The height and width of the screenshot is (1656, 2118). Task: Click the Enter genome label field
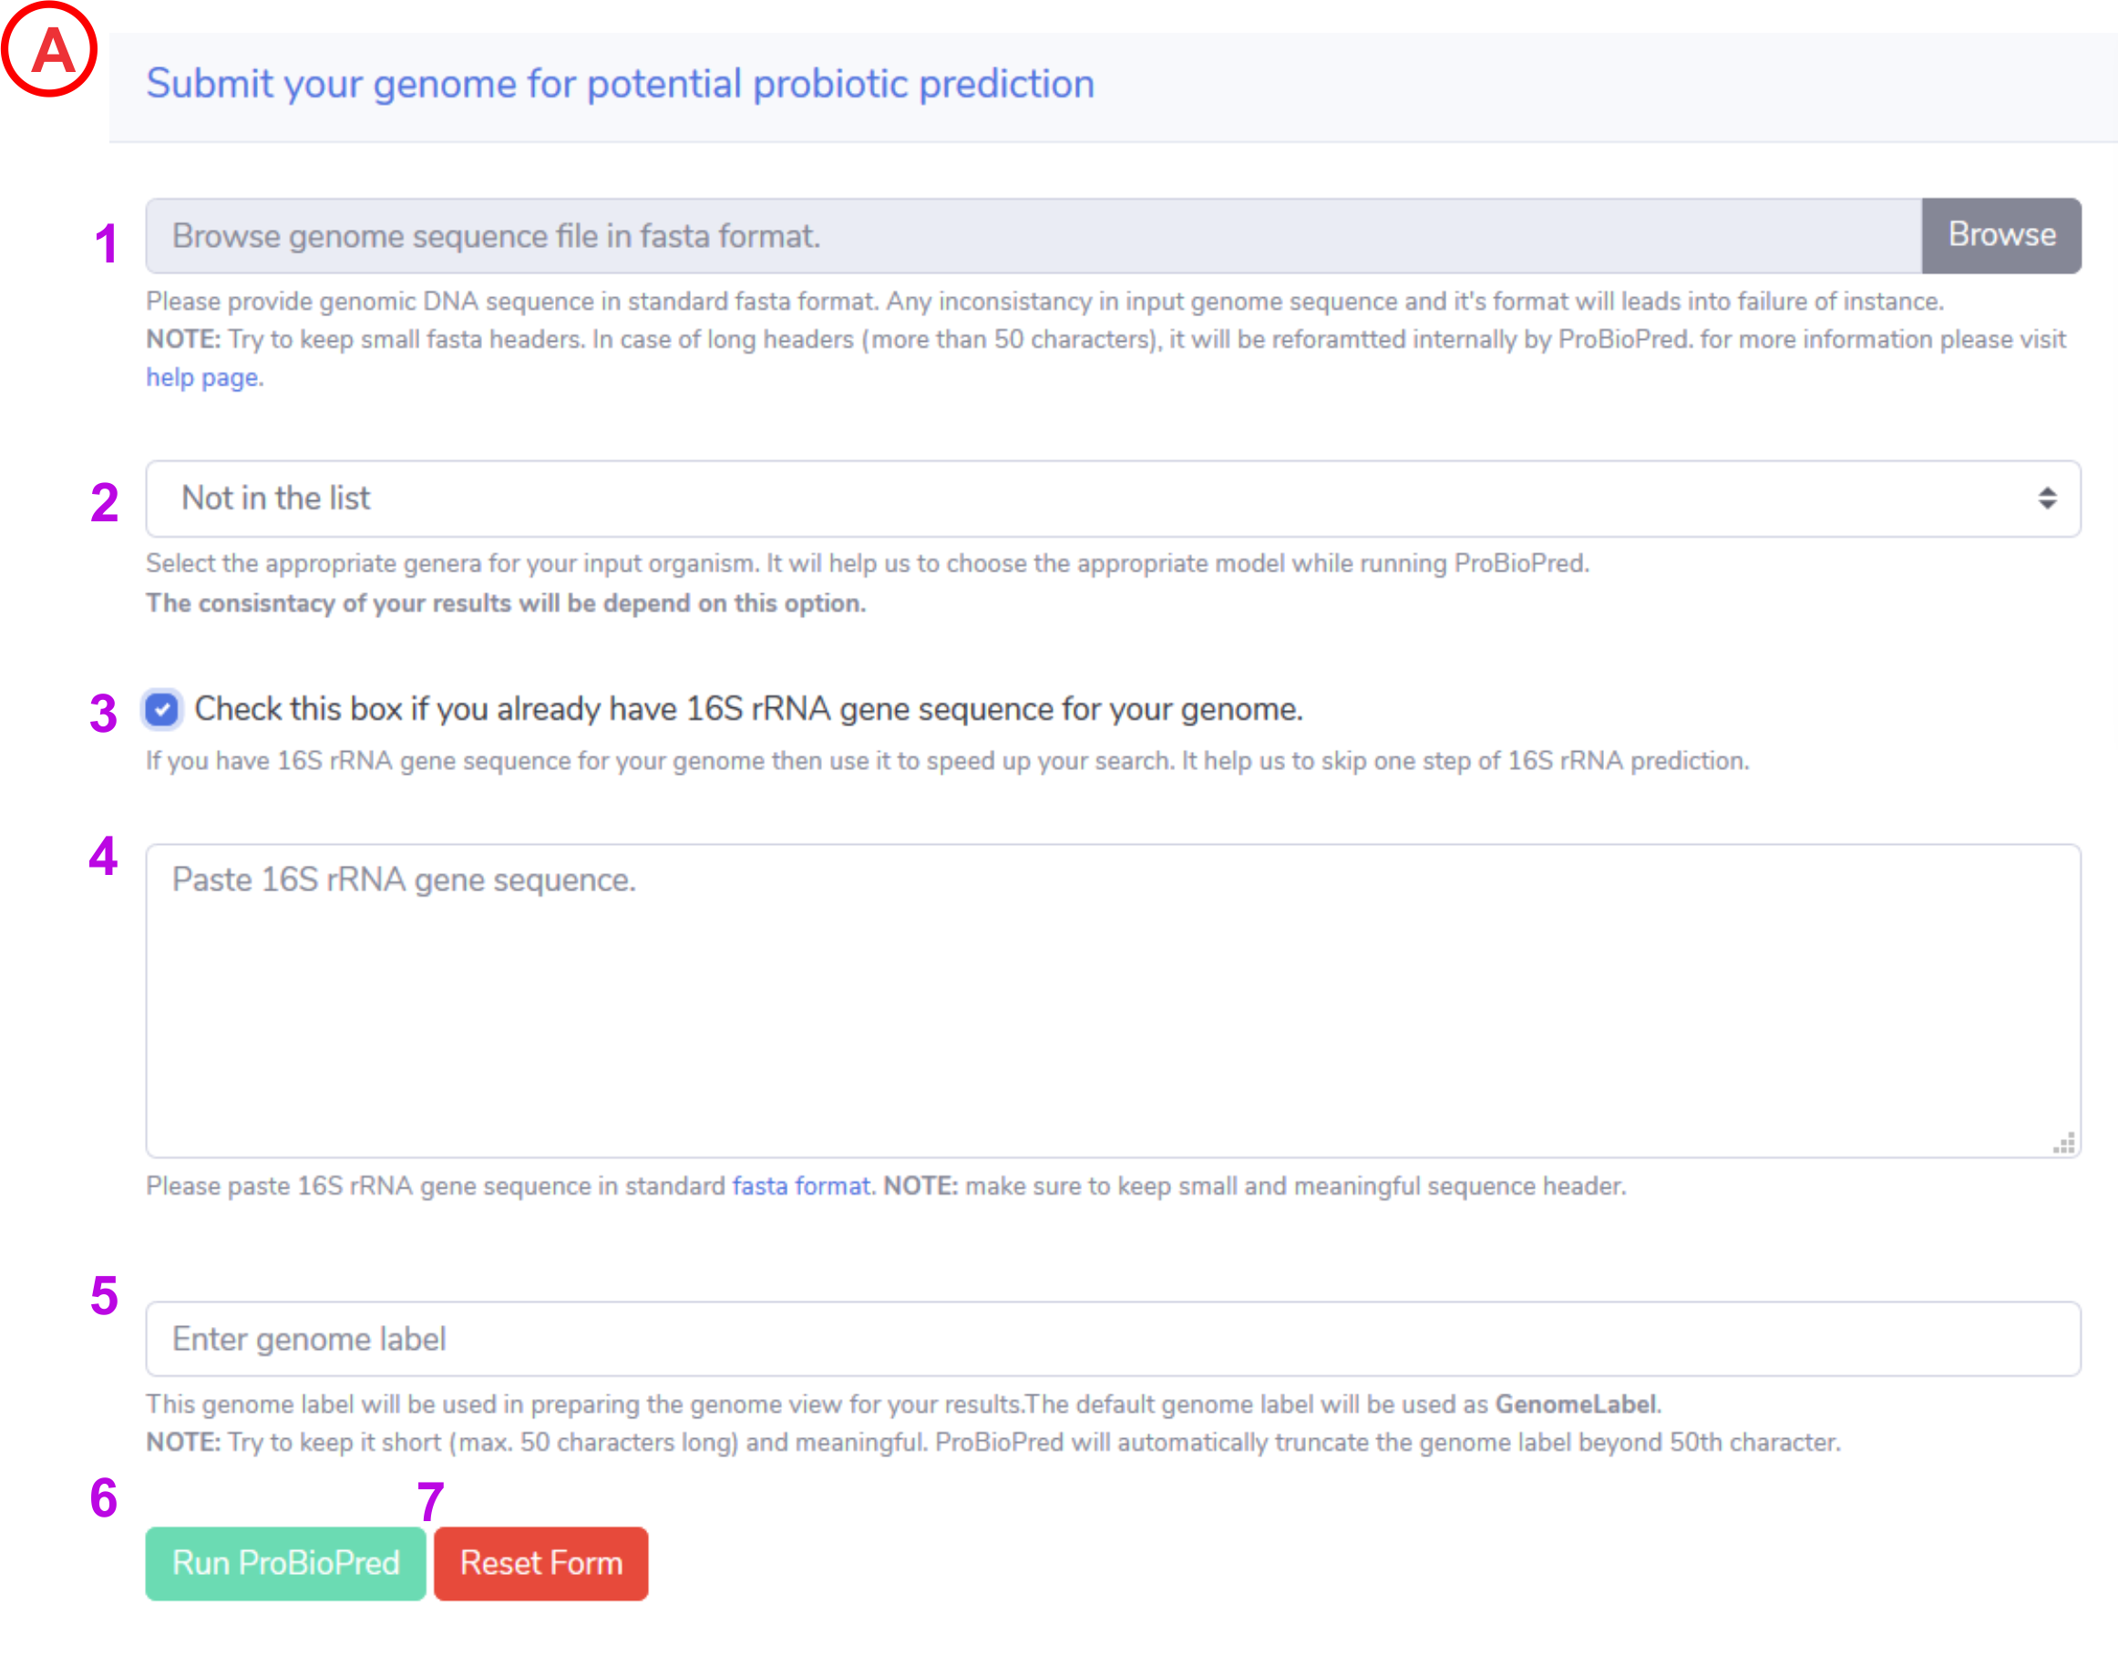(1114, 1339)
